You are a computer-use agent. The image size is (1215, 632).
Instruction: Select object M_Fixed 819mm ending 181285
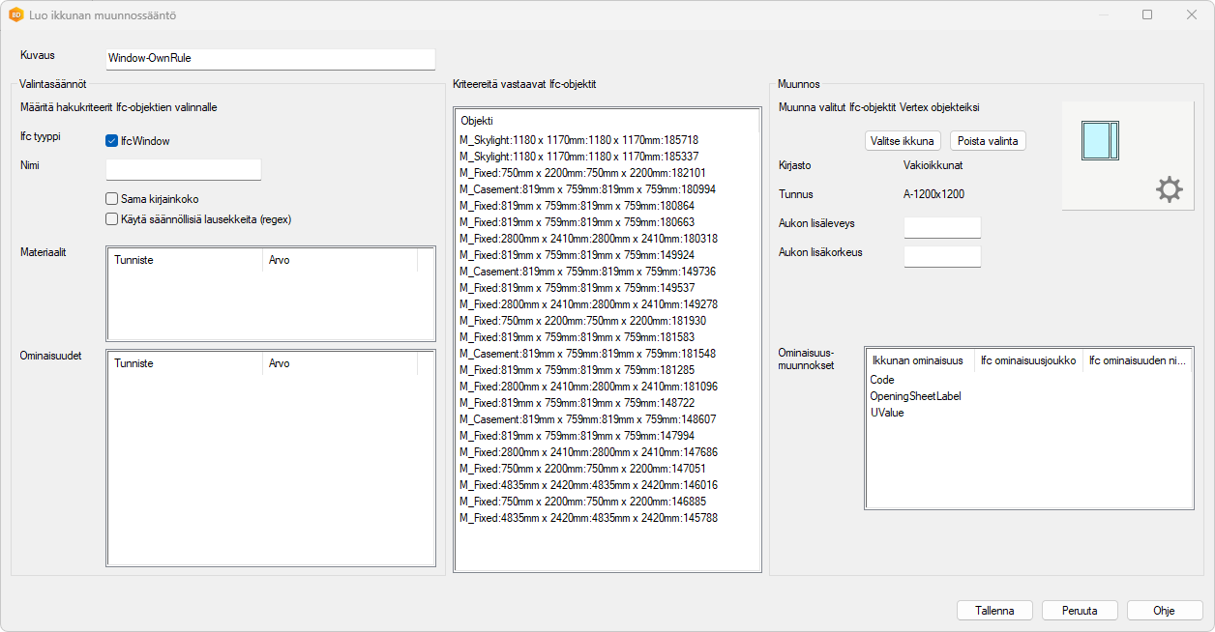(x=577, y=370)
